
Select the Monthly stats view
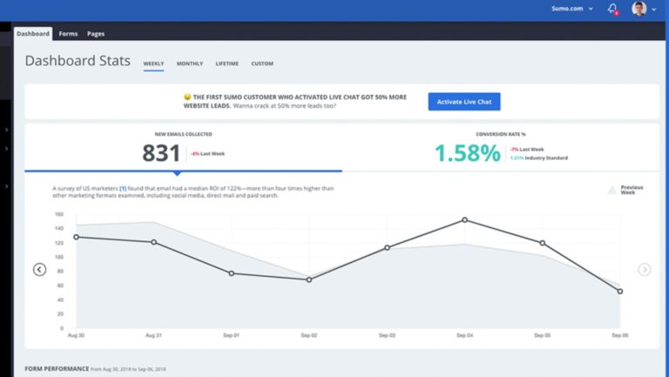click(190, 64)
